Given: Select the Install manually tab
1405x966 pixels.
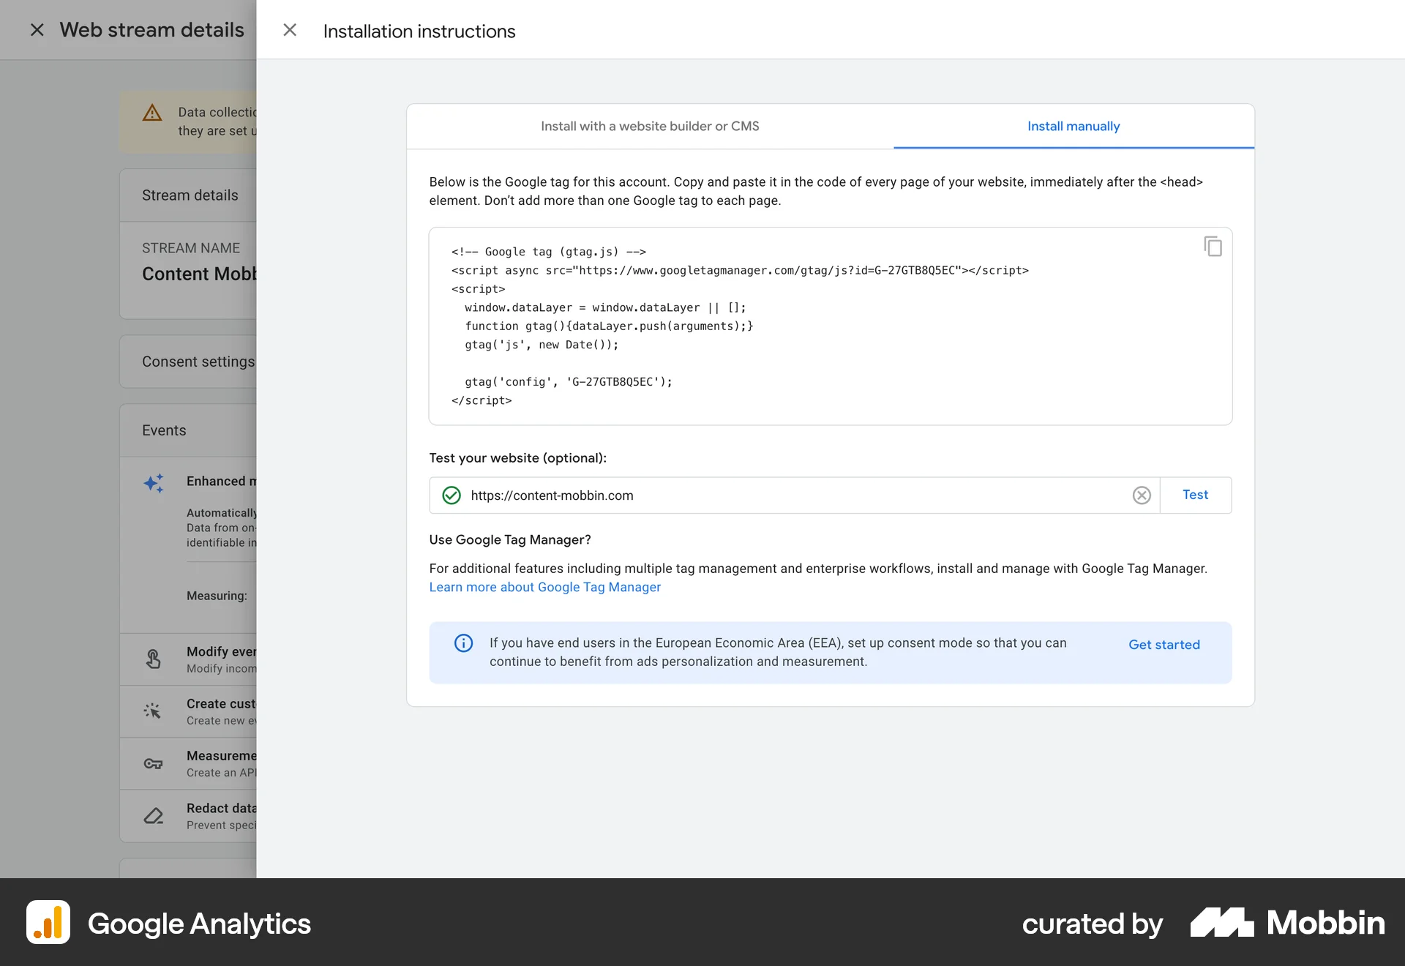Looking at the screenshot, I should [x=1073, y=126].
